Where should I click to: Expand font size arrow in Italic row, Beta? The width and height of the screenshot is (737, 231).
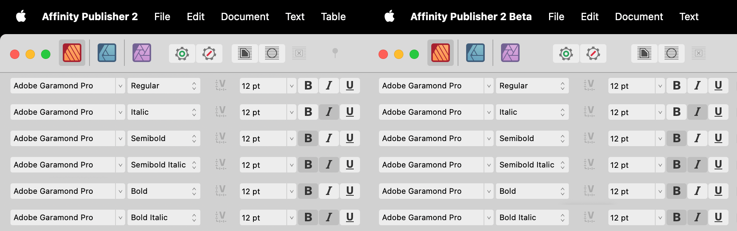pyautogui.click(x=660, y=112)
